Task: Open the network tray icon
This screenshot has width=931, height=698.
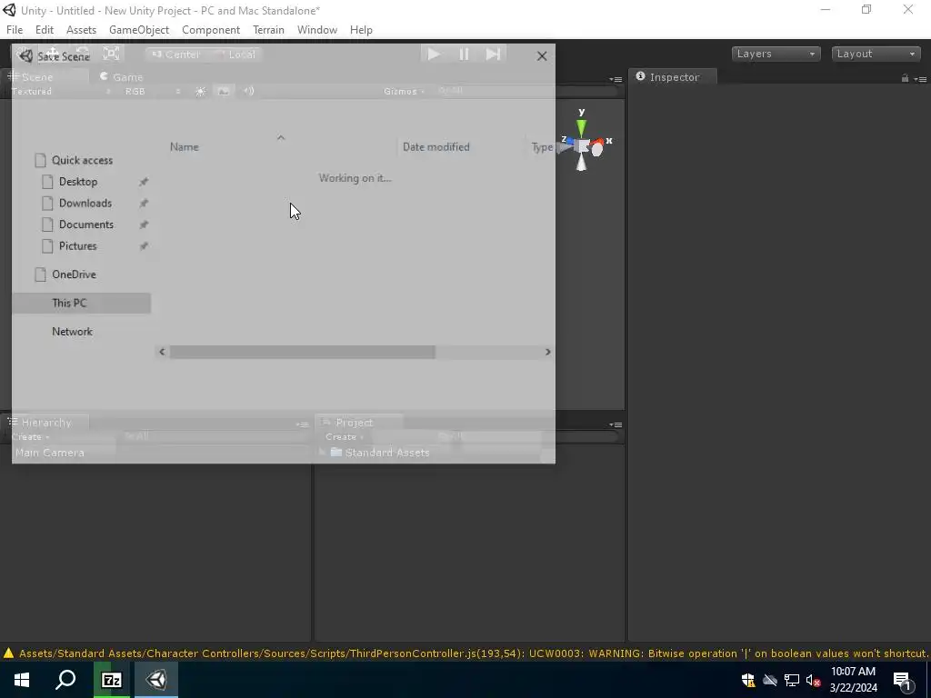Action: [792, 680]
